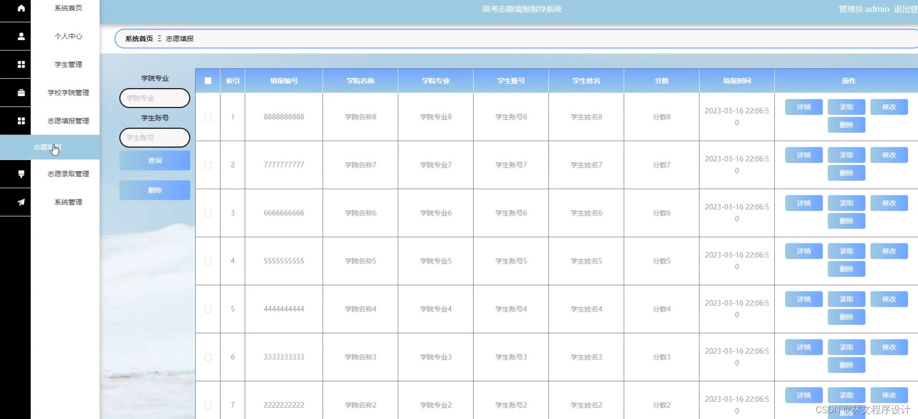Viewport: 918px width, 419px height.
Task: Focus the 学院专业 search input field
Action: pyautogui.click(x=155, y=98)
